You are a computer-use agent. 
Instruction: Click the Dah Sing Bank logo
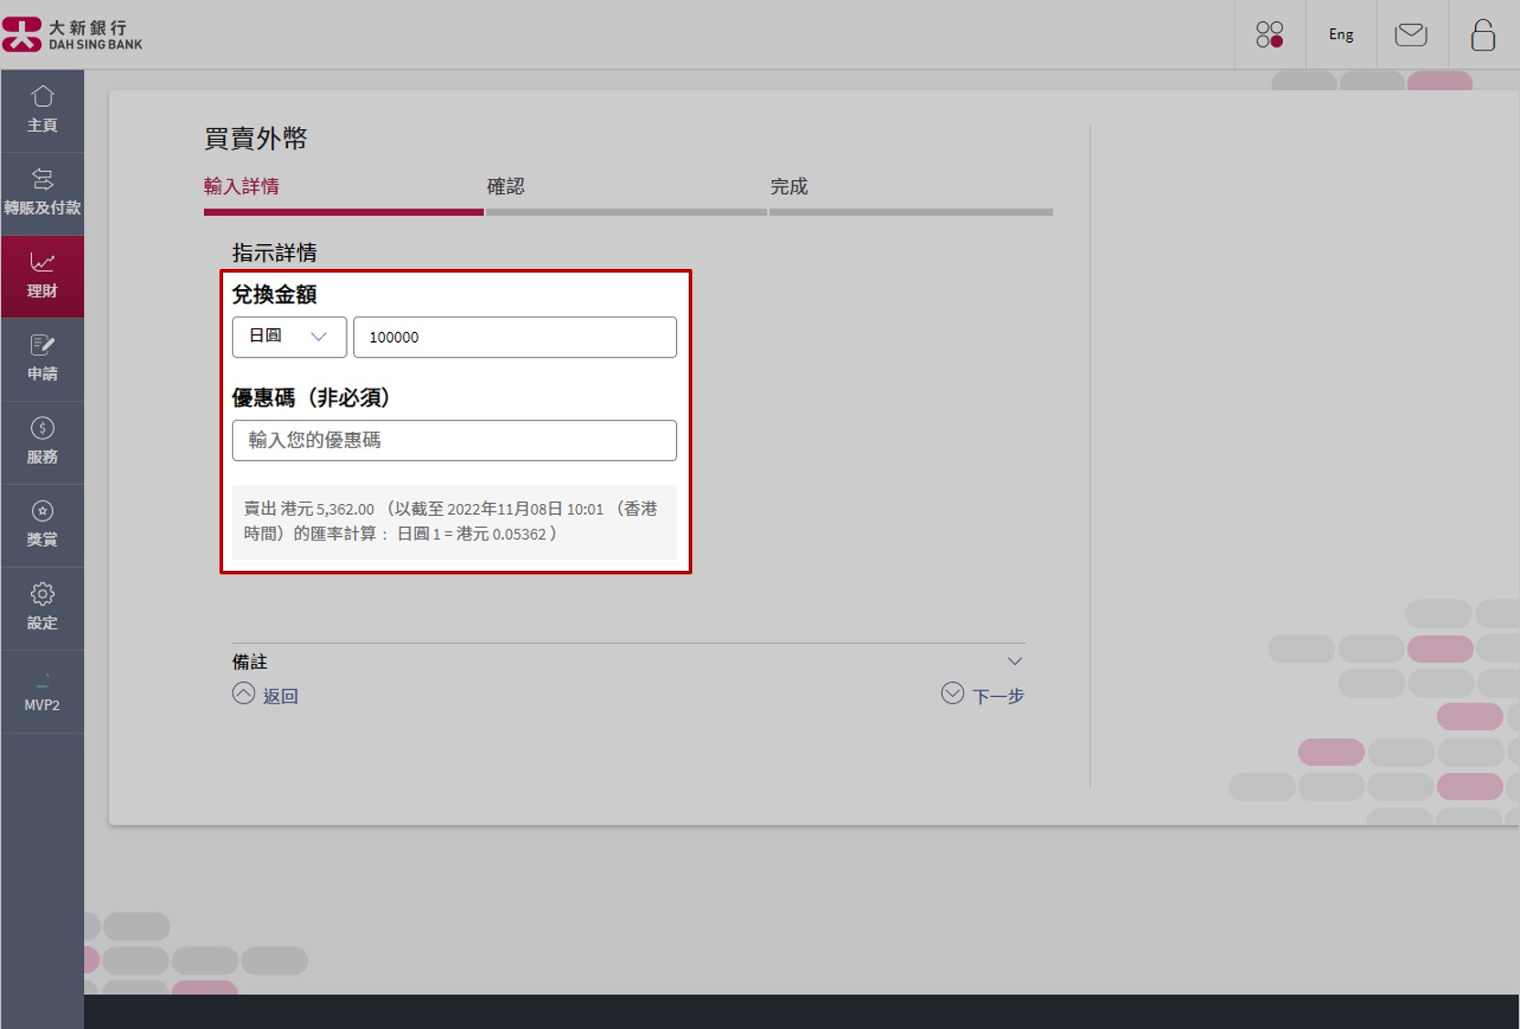click(x=73, y=35)
